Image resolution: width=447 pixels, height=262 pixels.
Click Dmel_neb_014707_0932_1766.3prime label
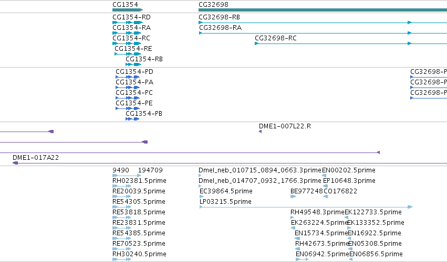coord(260,181)
